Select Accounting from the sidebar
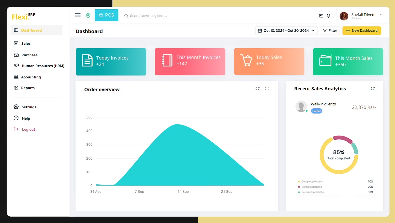This screenshot has height=223, width=395. (31, 77)
